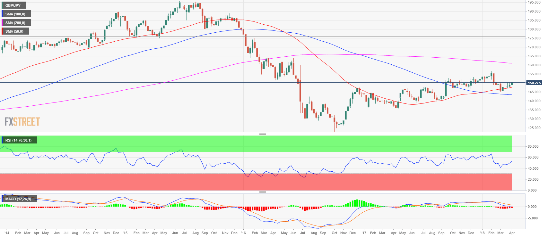Click the 0.000 label on RSI axis
548x237 pixels.
point(532,190)
